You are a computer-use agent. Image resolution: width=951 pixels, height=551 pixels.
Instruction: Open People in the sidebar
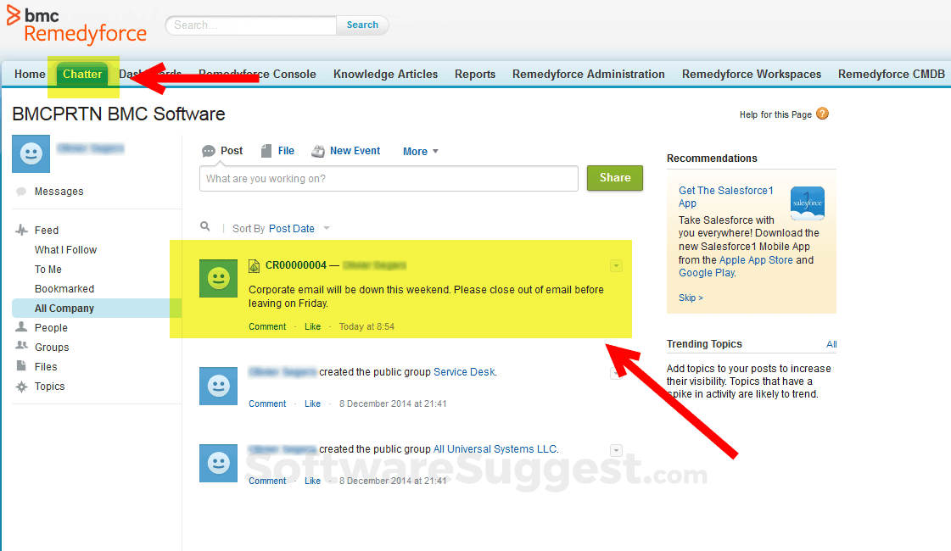point(51,328)
